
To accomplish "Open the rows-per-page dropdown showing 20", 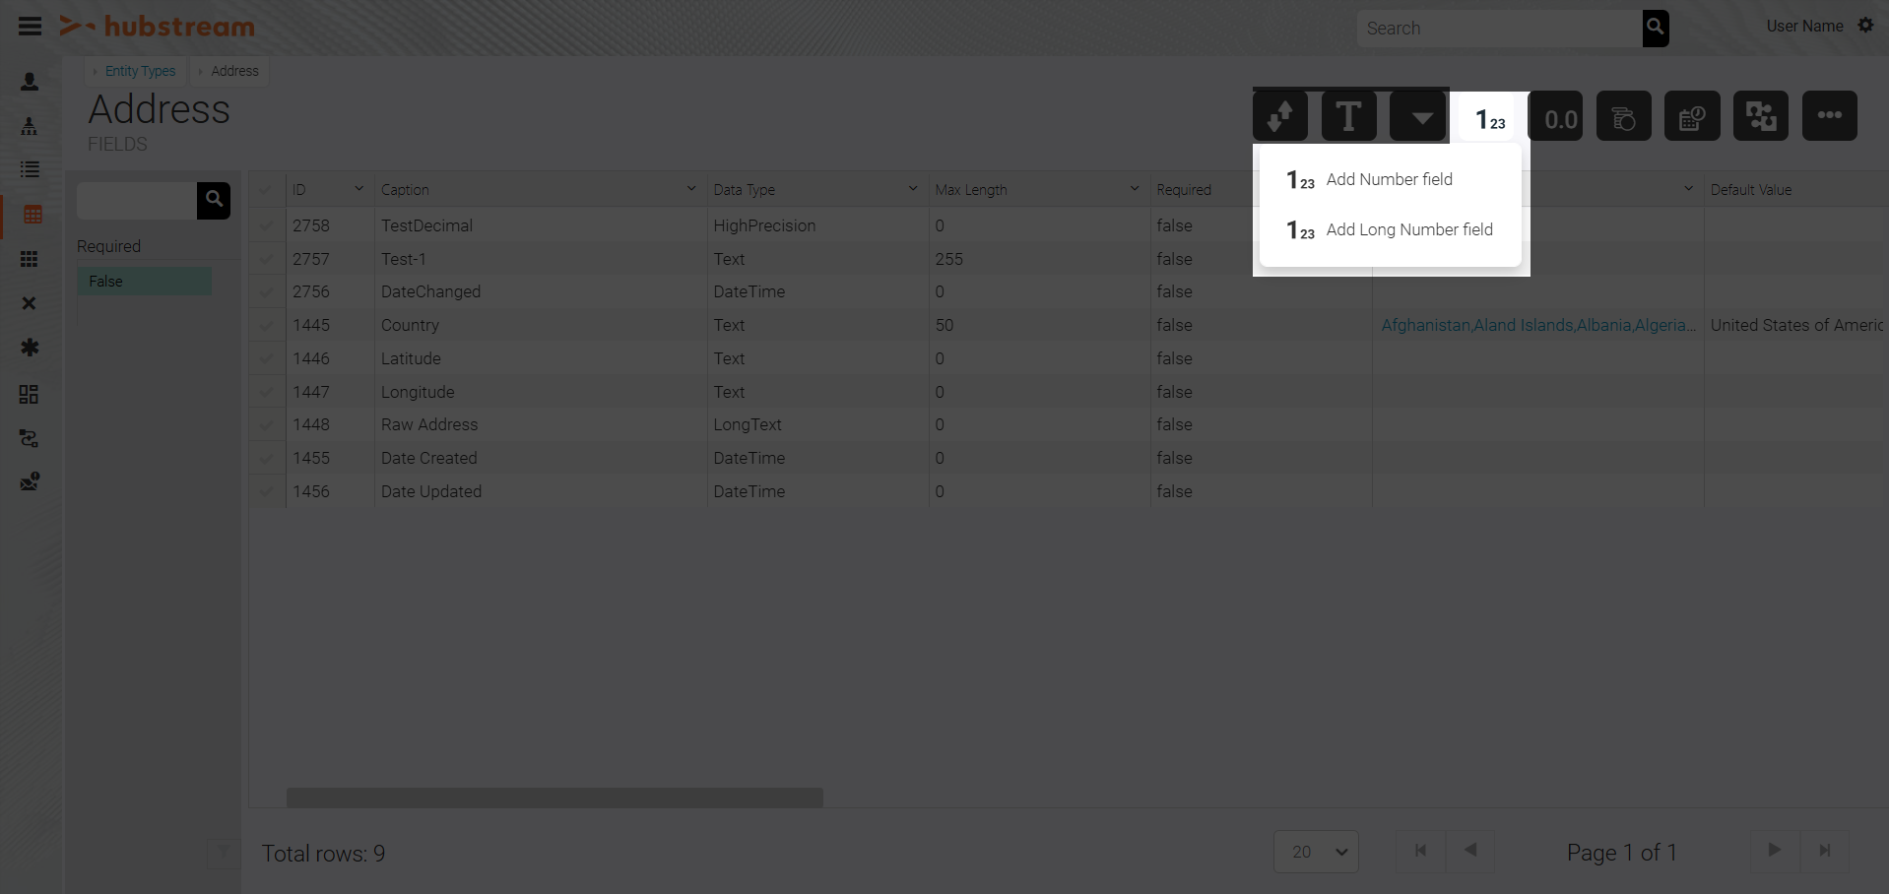I will coord(1316,852).
